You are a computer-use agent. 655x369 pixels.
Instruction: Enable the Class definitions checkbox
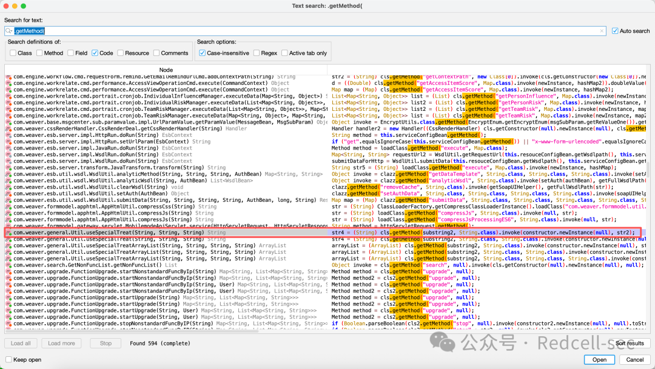click(x=13, y=53)
